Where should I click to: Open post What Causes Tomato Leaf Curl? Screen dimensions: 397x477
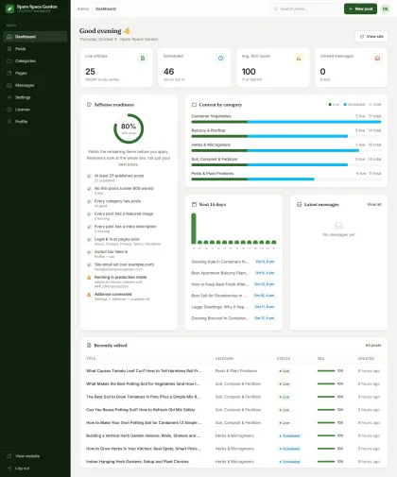pyautogui.click(x=144, y=371)
